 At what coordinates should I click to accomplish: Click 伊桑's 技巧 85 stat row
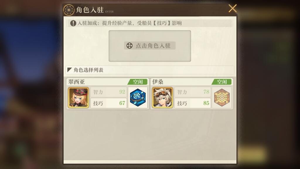[193, 103]
